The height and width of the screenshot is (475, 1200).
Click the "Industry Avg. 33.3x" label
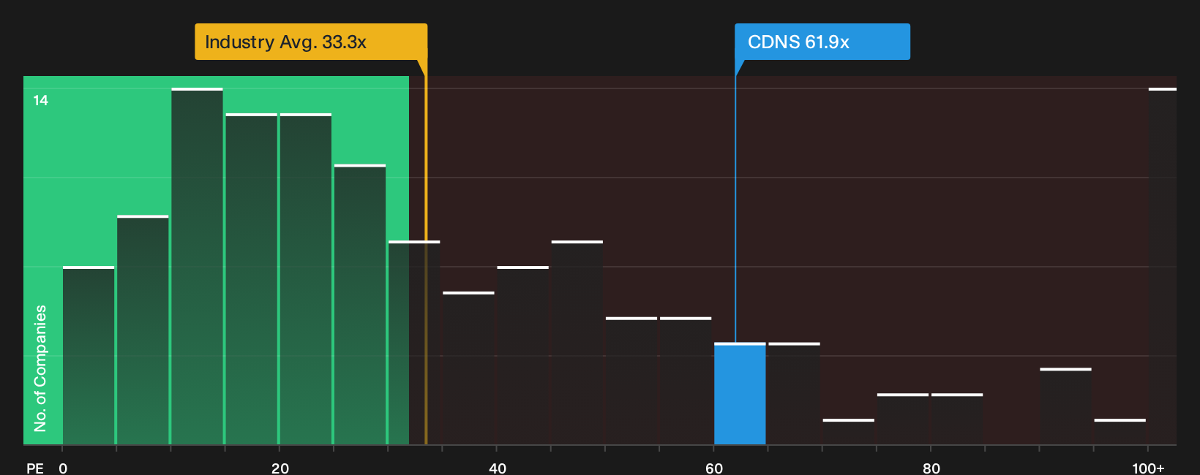click(311, 42)
